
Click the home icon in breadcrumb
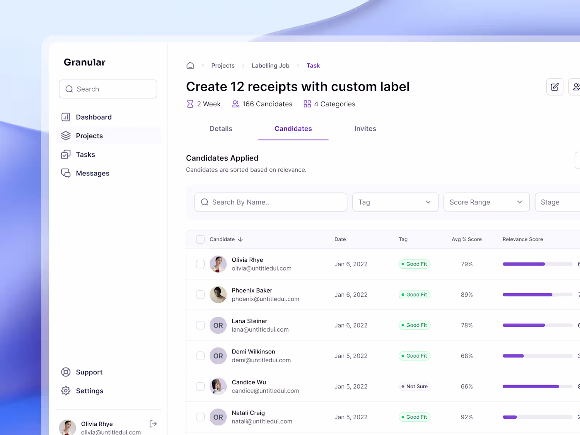pyautogui.click(x=190, y=65)
